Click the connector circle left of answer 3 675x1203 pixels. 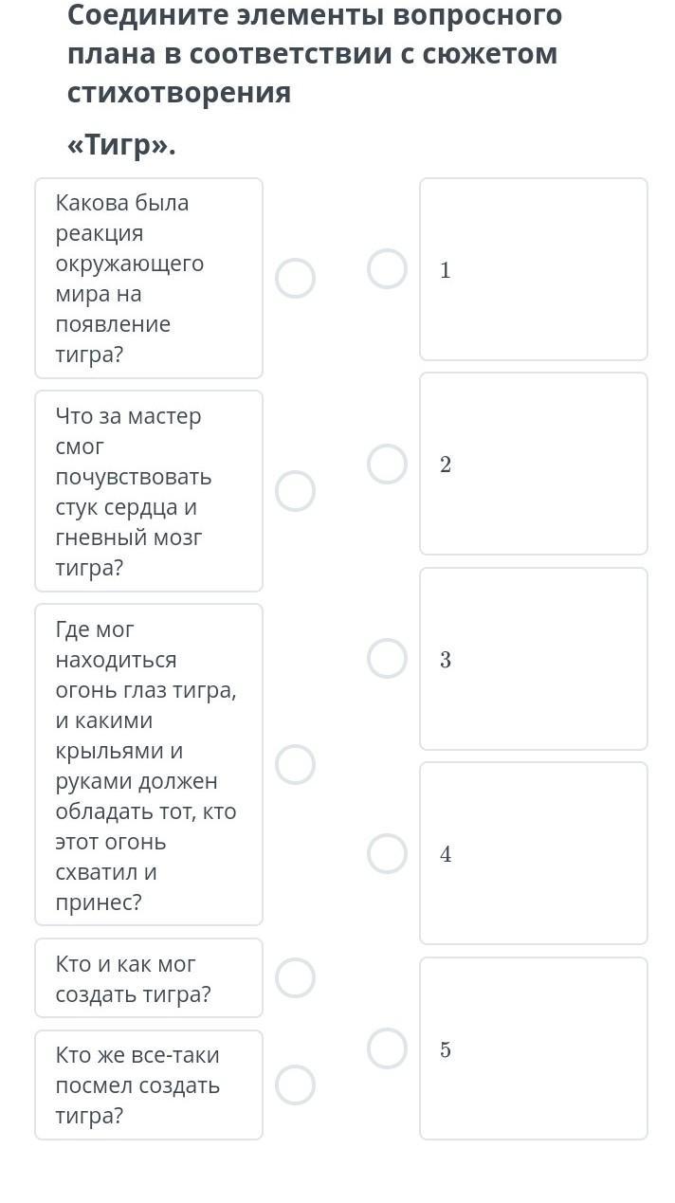[387, 659]
